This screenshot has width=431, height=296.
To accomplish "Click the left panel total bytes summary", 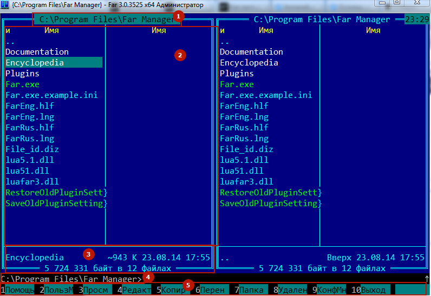I will [108, 268].
